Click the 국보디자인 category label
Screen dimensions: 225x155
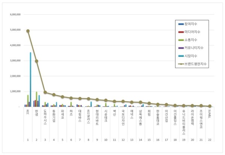[123, 118]
